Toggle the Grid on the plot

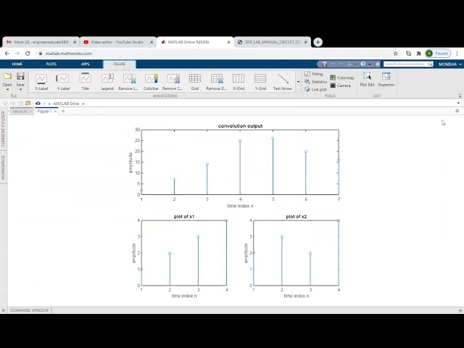[x=195, y=80]
